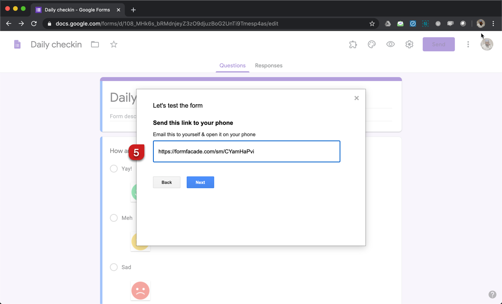Select the Sad radio option
Screen dimensions: 502x304
pyautogui.click(x=114, y=267)
